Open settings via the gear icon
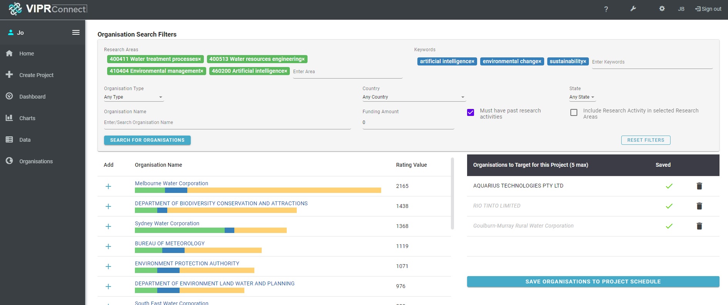This screenshot has width=728, height=305. (662, 9)
